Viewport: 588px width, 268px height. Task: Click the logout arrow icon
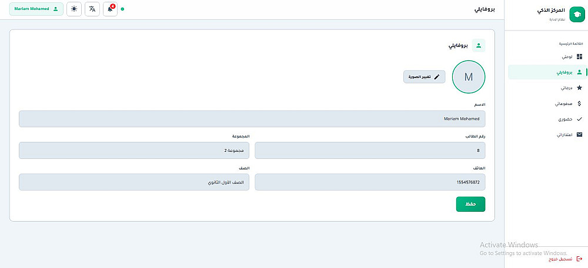click(579, 259)
